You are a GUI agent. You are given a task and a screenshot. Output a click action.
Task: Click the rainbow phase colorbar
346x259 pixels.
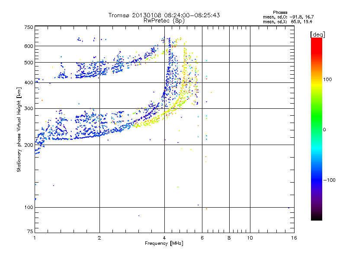(317, 129)
